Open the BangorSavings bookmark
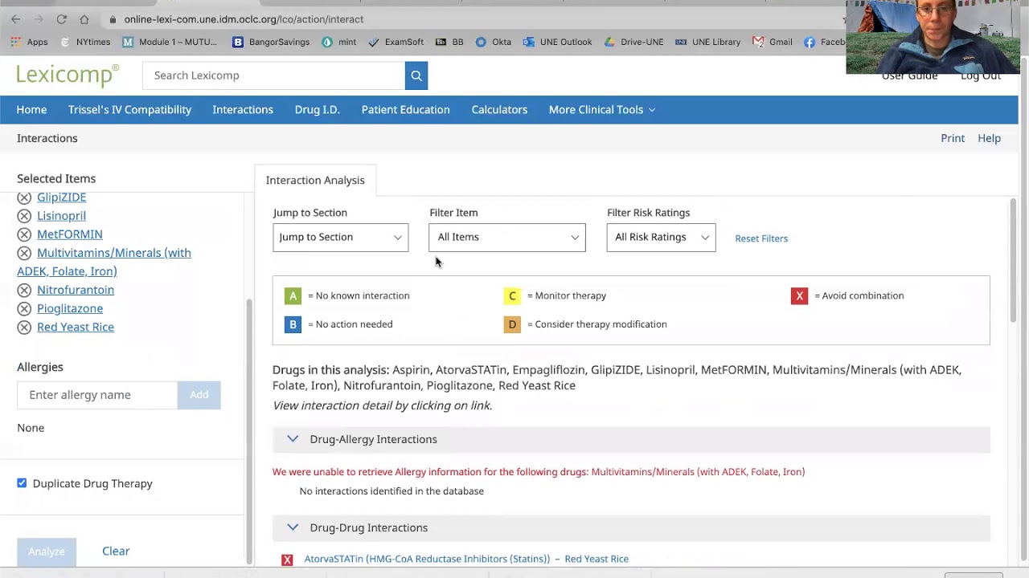 (x=270, y=42)
